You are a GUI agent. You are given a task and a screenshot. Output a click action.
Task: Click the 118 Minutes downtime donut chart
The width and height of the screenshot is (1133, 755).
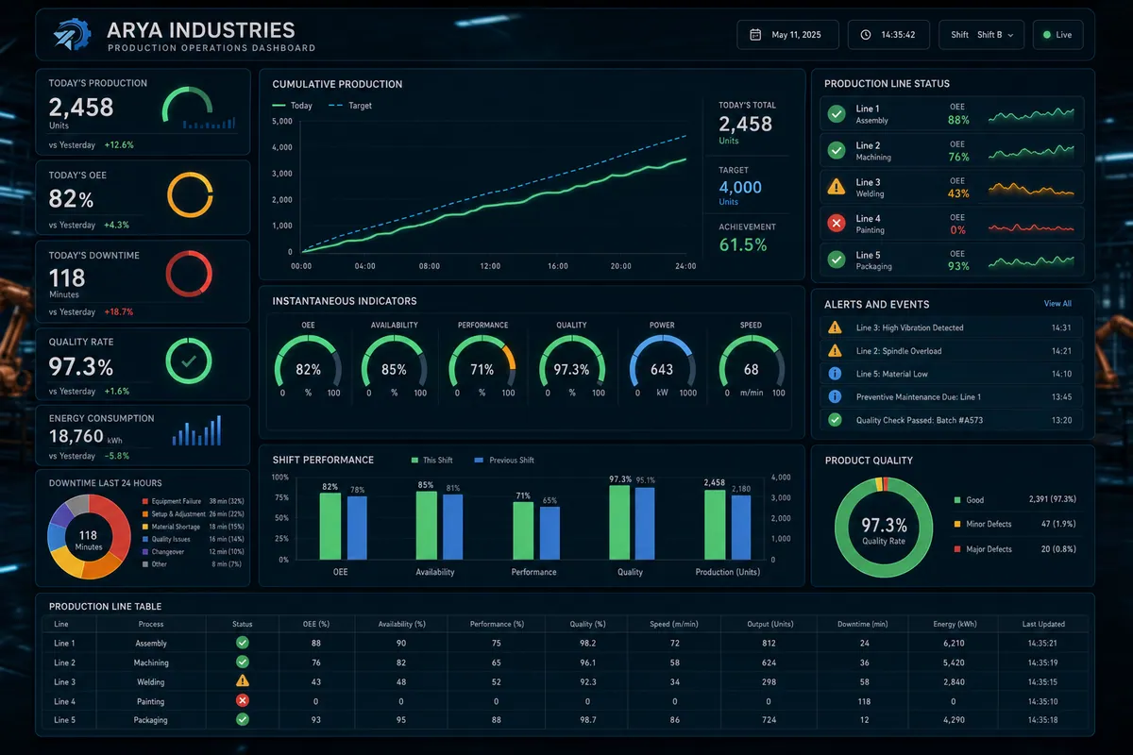88,538
